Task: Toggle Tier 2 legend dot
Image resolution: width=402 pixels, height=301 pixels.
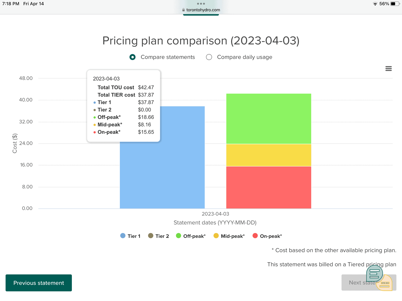Action: click(x=151, y=236)
